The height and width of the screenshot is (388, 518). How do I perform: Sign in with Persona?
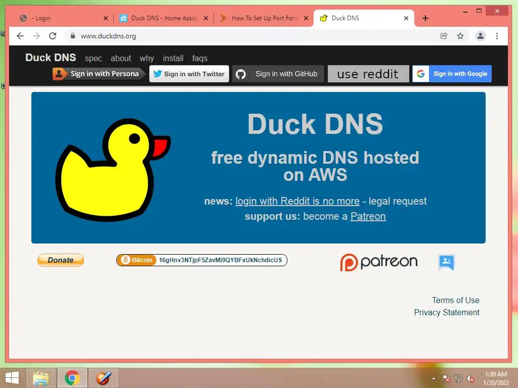tap(99, 74)
